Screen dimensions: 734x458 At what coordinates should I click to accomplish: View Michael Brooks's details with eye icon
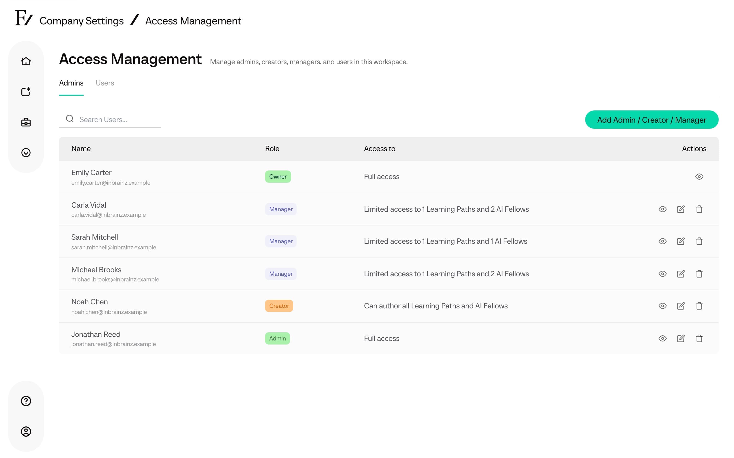pos(662,274)
